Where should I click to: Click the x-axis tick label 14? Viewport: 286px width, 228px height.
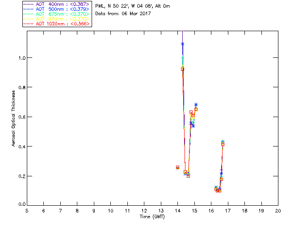(x=178, y=211)
